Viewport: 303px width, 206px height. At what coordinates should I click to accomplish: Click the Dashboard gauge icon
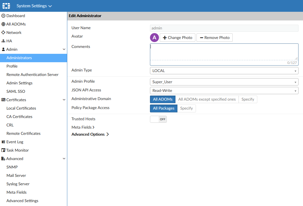pos(3,16)
